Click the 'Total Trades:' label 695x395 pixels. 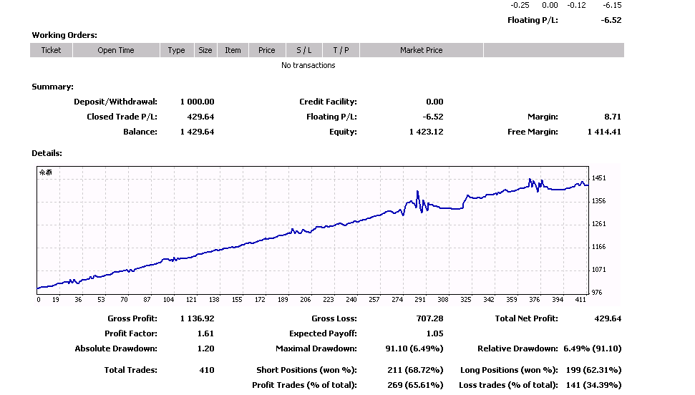[x=131, y=370]
